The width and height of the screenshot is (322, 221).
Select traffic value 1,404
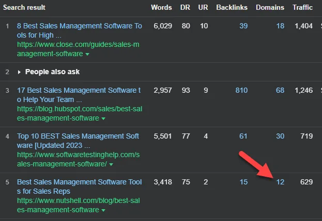click(304, 26)
